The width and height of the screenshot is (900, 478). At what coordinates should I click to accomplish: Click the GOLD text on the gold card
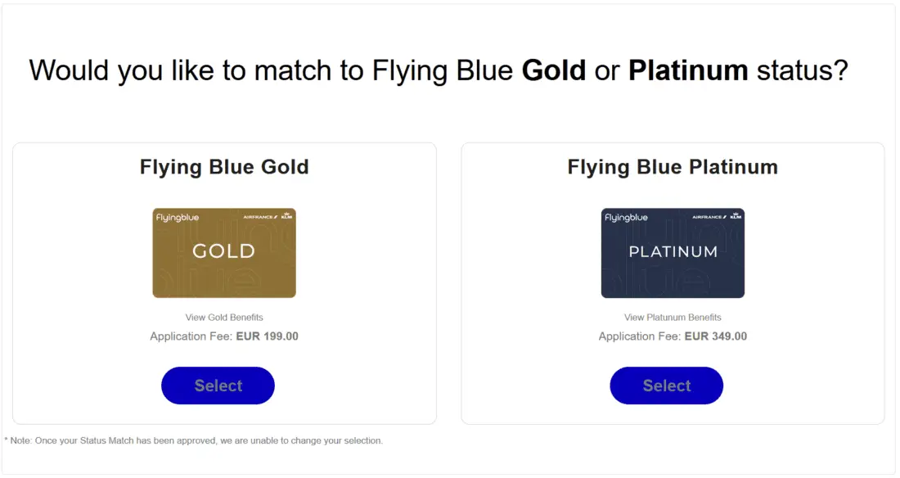coord(223,251)
